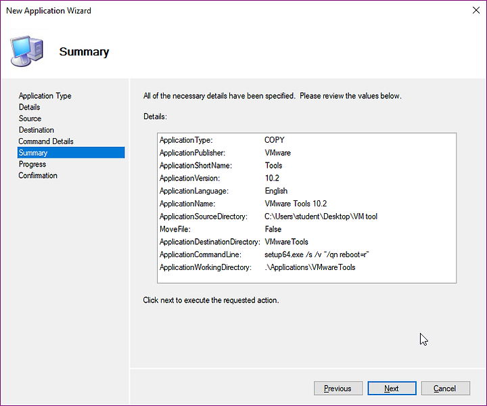The height and width of the screenshot is (406, 487).
Task: Go back with the Previous button
Action: coord(338,388)
